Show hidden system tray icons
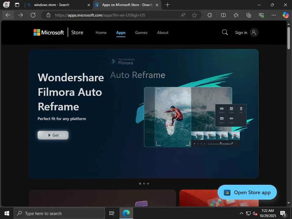This screenshot has width=292, height=219. click(241, 213)
